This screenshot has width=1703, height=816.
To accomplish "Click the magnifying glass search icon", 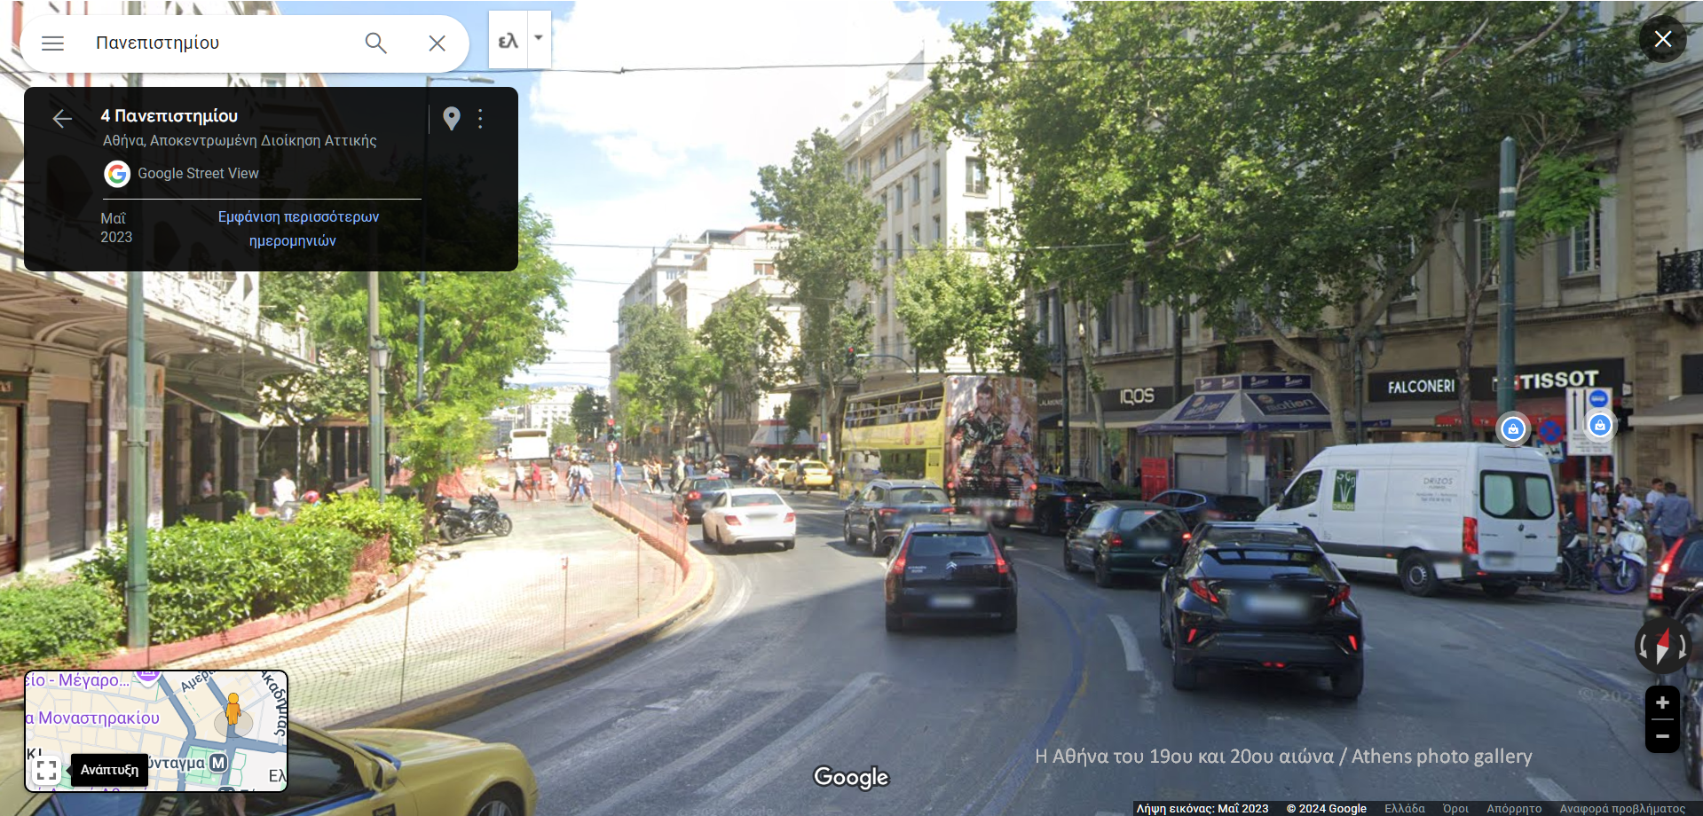I will coord(375,43).
